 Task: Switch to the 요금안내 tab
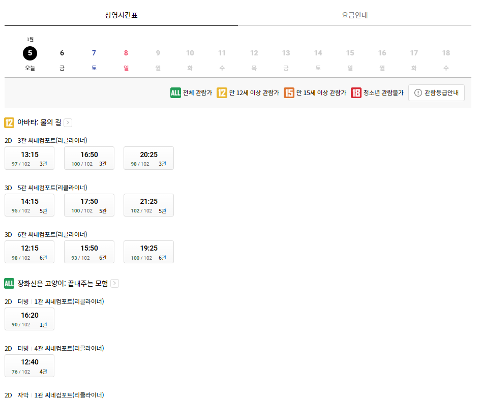[x=355, y=15]
